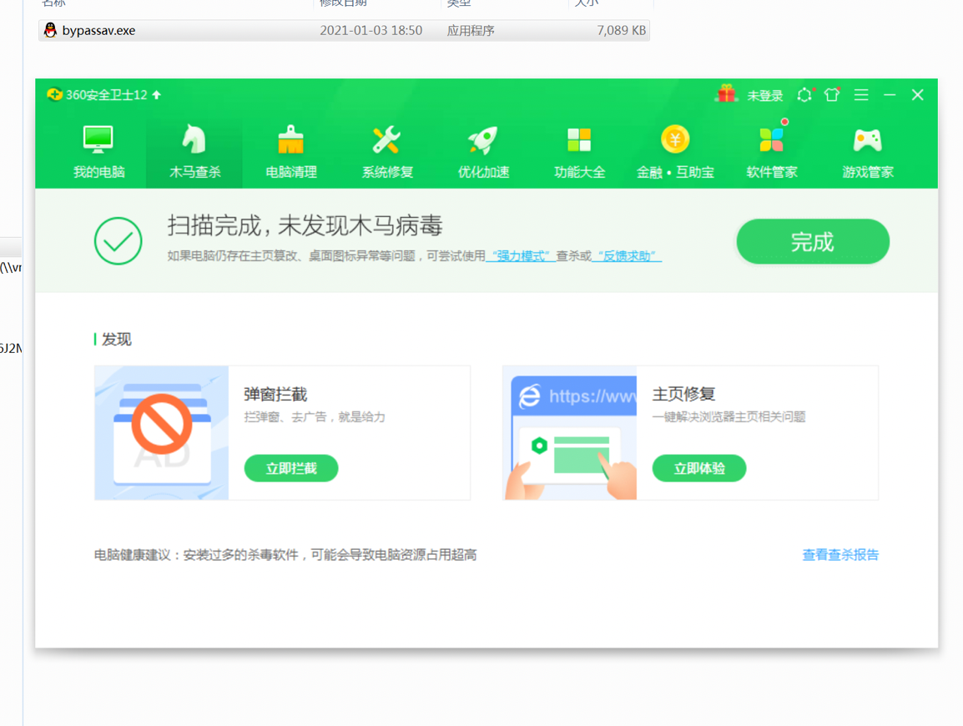Open 优化加速 rocket icon
963x726 pixels.
coord(482,140)
